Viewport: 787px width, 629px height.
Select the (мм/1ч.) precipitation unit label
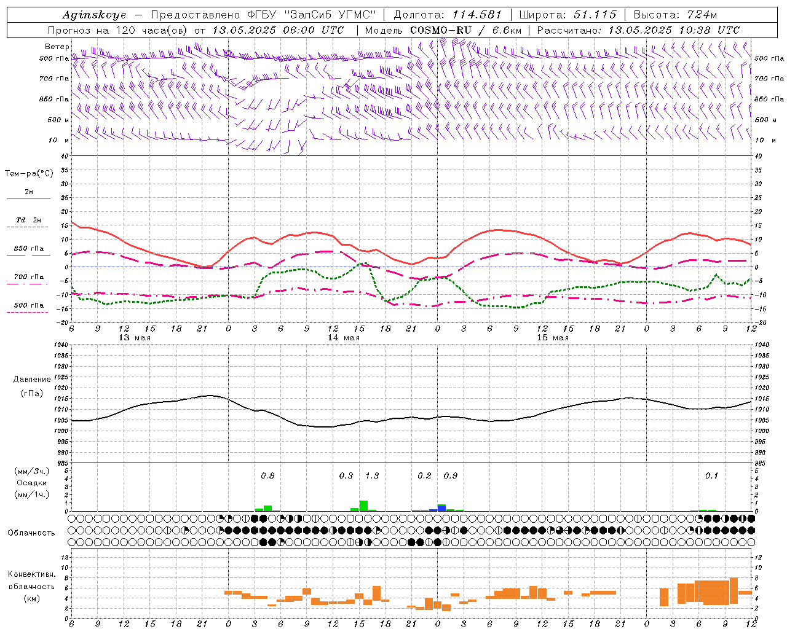(32, 494)
